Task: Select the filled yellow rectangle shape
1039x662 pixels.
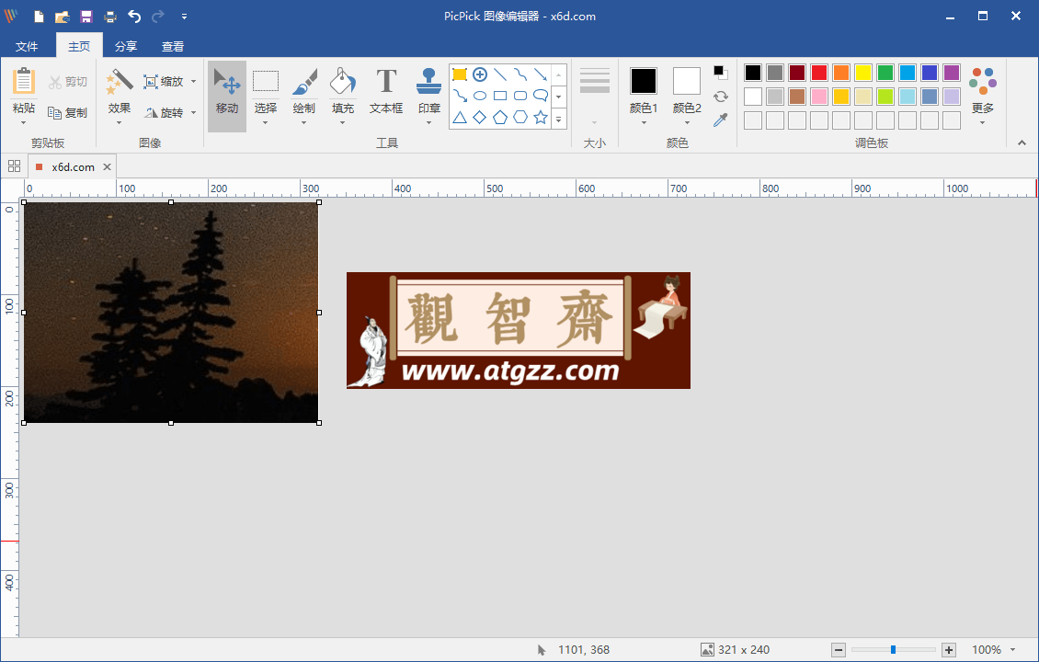Action: point(460,74)
